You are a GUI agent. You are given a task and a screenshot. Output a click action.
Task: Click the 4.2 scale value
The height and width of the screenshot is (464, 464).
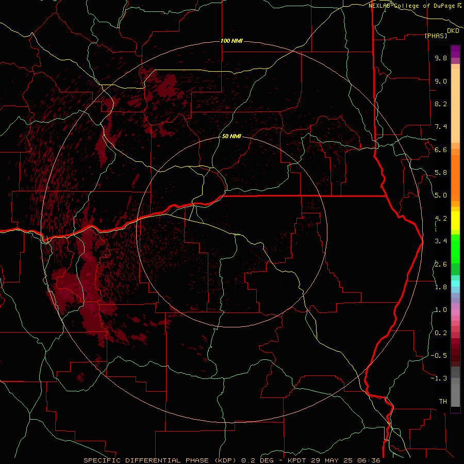pyautogui.click(x=441, y=219)
